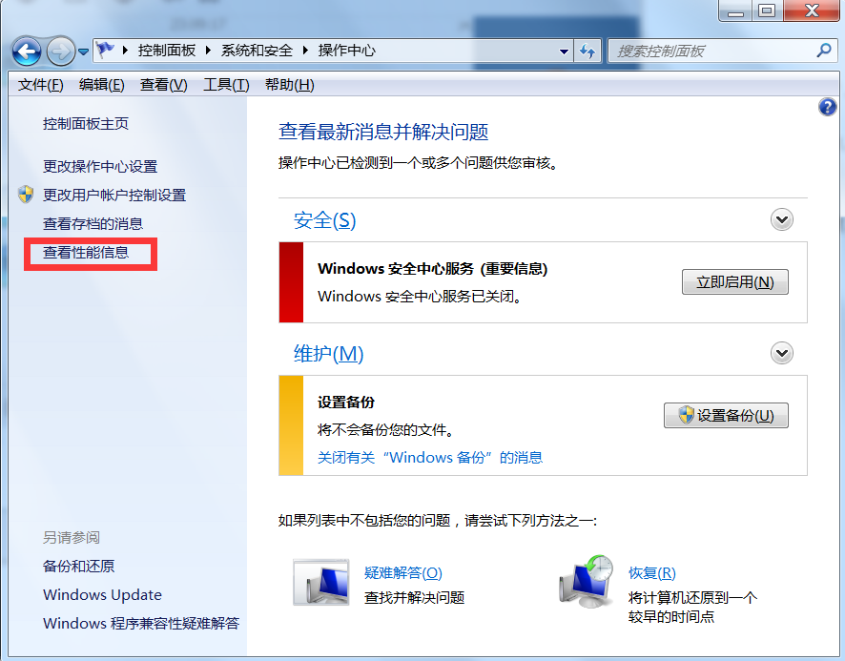Open 更改用户帐户控制设置 link
The image size is (845, 661).
[114, 196]
